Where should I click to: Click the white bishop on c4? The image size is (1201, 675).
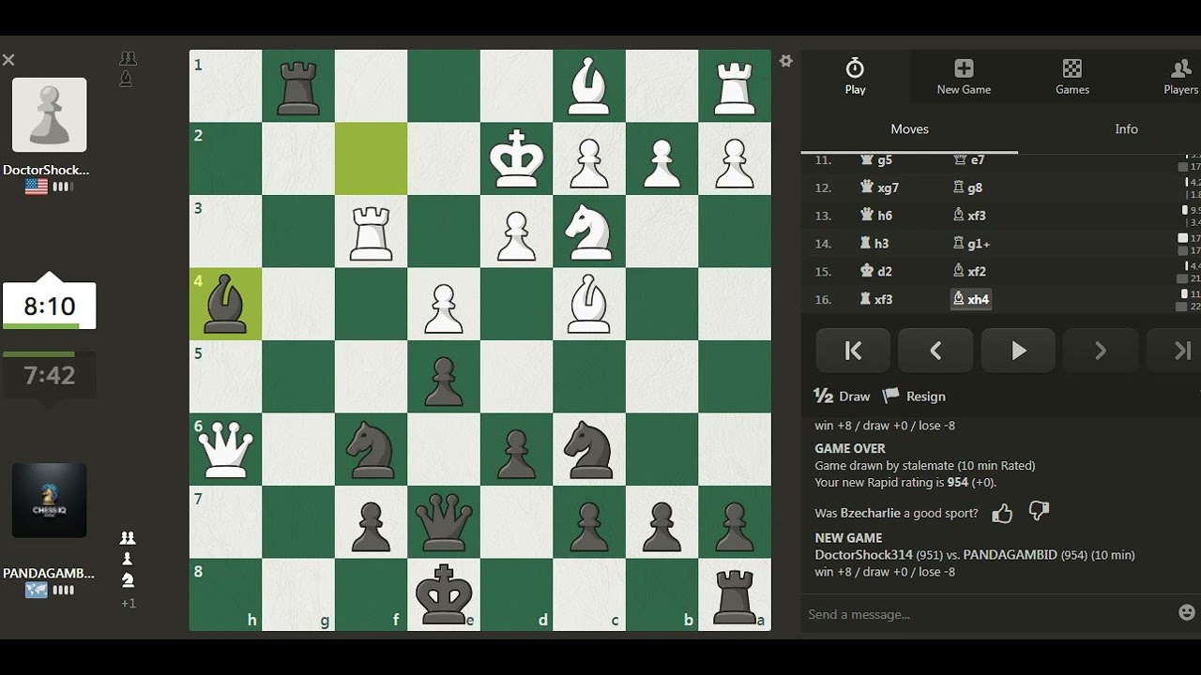coord(589,304)
